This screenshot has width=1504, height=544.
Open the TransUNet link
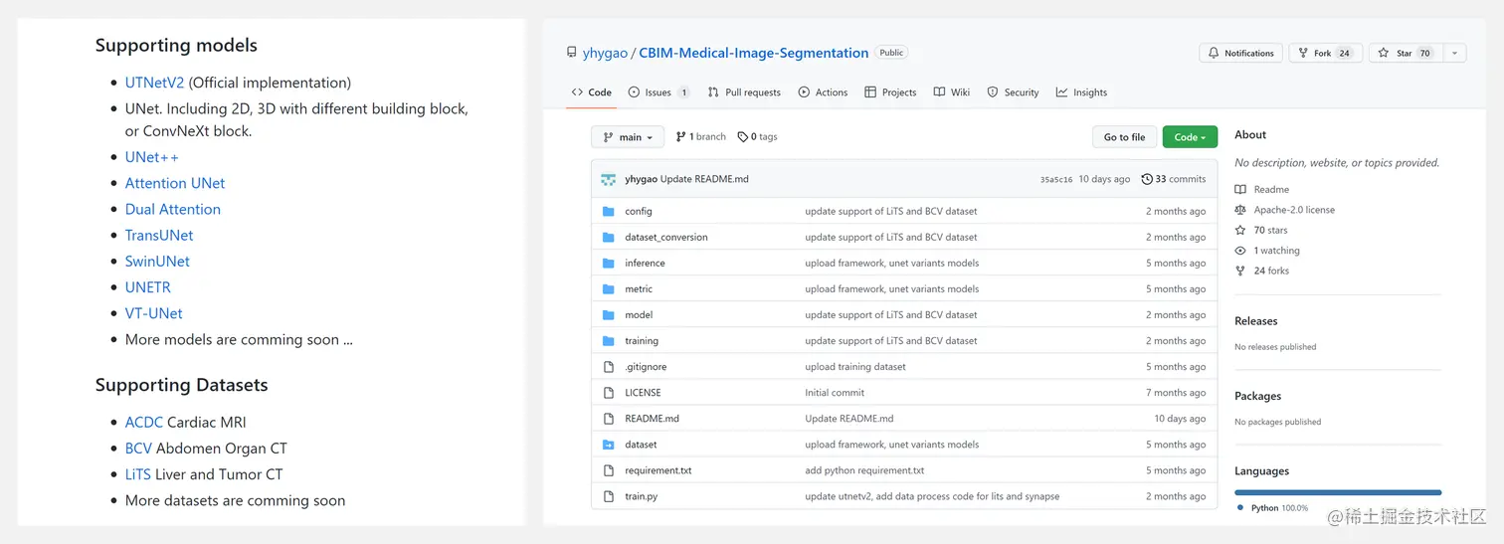pos(159,235)
